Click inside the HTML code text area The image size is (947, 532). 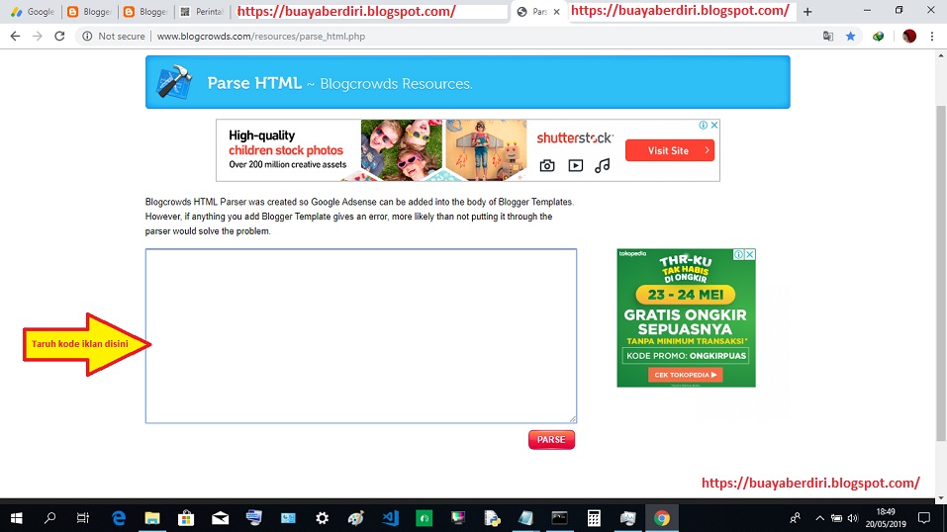[x=360, y=336]
